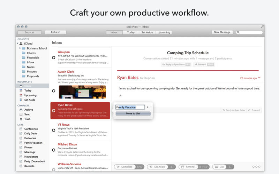Click the Daily Deals list icon

21,133
